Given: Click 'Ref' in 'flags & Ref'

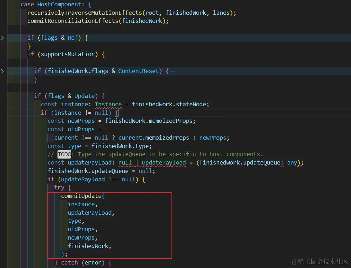Looking at the screenshot, I should click(73, 38).
